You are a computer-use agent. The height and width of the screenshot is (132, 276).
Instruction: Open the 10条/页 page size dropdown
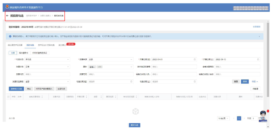pyautogui.click(x=223, y=118)
